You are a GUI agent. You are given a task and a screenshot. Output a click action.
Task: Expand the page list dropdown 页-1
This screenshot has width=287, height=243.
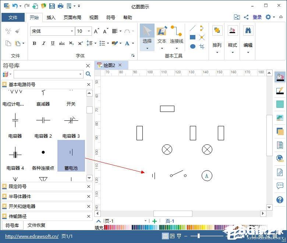[x=145, y=221]
